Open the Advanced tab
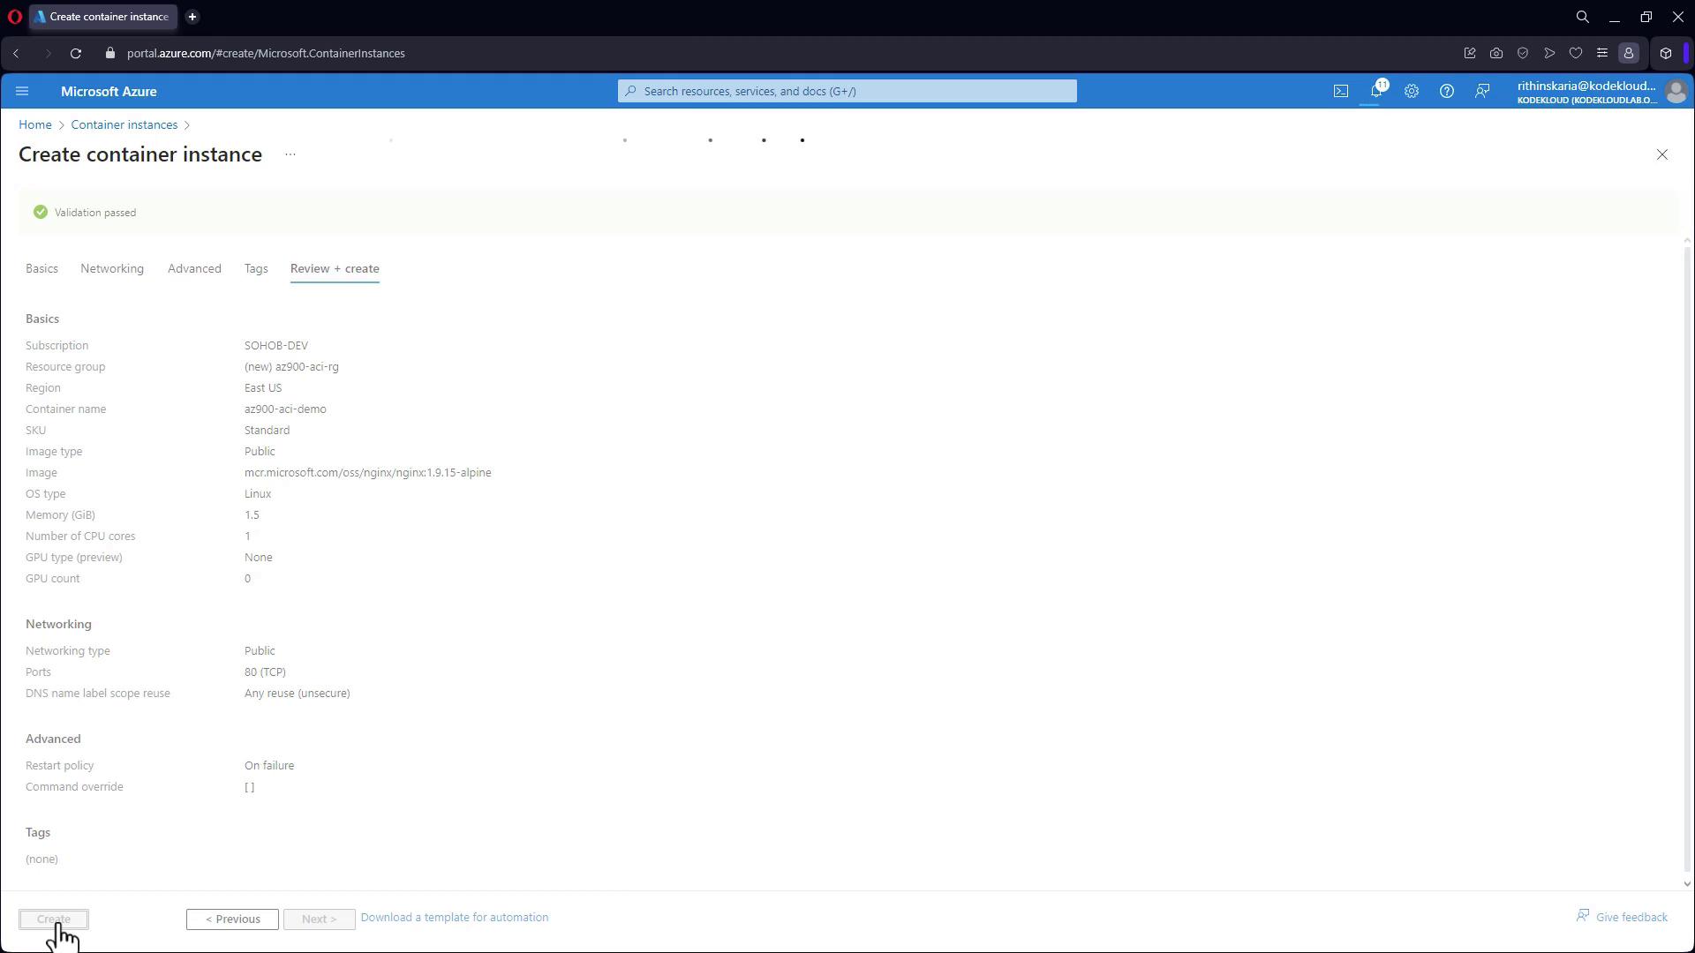The image size is (1695, 953). point(194,268)
